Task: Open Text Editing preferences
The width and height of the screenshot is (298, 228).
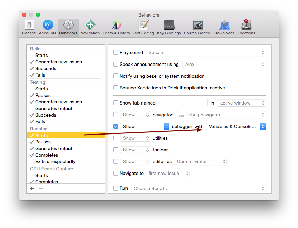Action: tap(143, 28)
